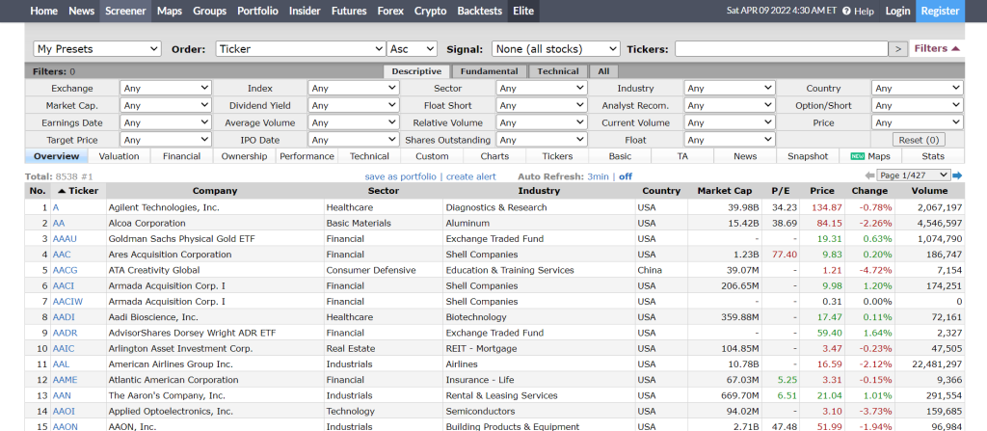Open the Futures menu item
The image size is (987, 431).
pyautogui.click(x=349, y=11)
